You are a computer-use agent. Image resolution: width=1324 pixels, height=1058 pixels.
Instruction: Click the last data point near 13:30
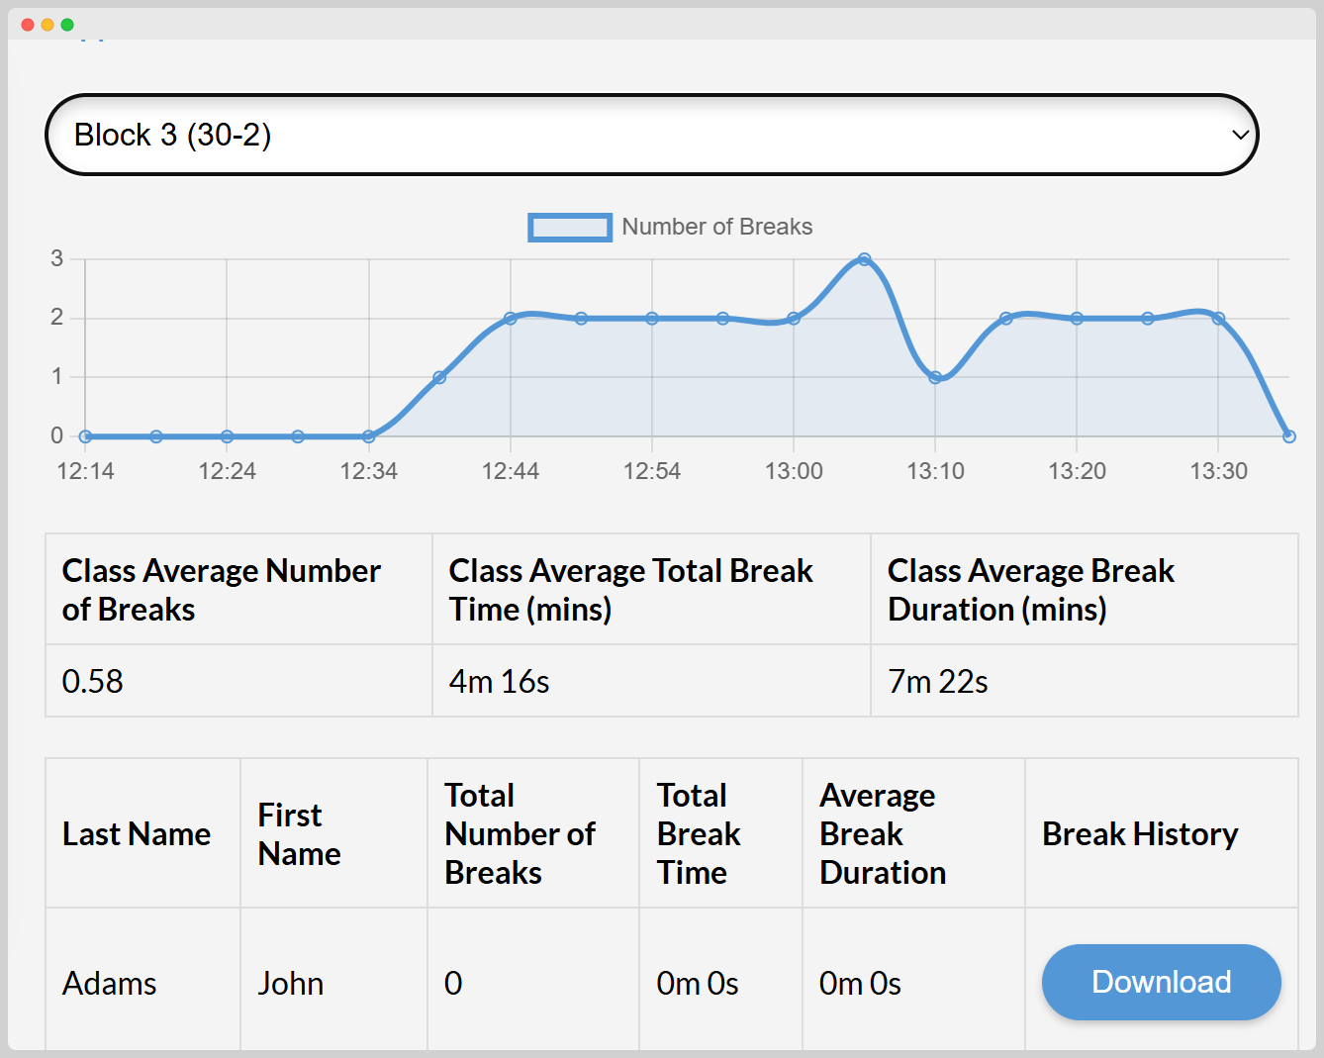1288,435
